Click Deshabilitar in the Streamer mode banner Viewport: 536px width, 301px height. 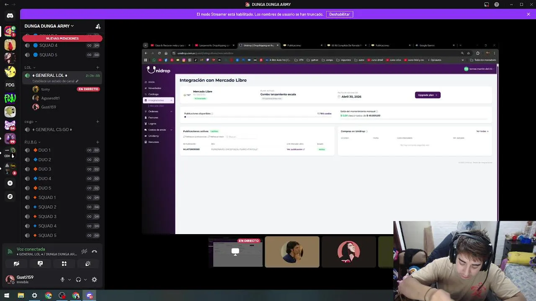340,14
